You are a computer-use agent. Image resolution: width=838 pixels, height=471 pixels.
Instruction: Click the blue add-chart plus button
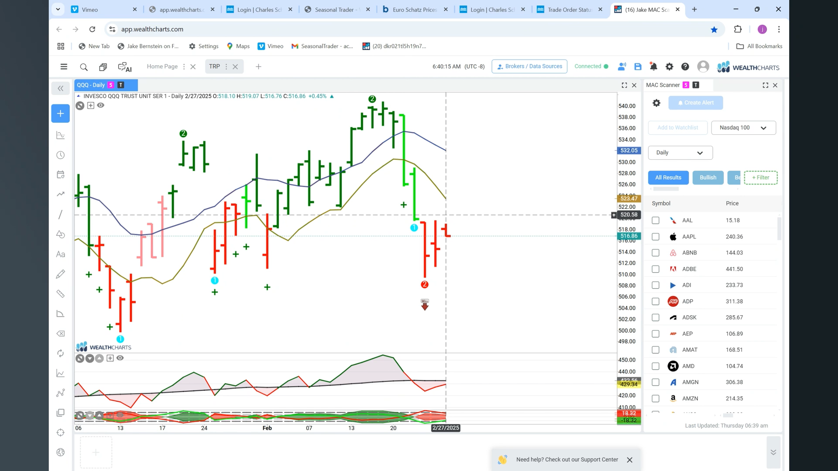[60, 113]
